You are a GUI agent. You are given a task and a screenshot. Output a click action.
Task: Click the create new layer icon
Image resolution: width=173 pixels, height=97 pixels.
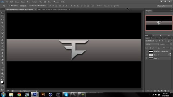tap(165, 91)
